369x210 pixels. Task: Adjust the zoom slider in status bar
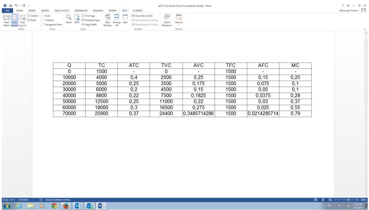click(x=348, y=200)
